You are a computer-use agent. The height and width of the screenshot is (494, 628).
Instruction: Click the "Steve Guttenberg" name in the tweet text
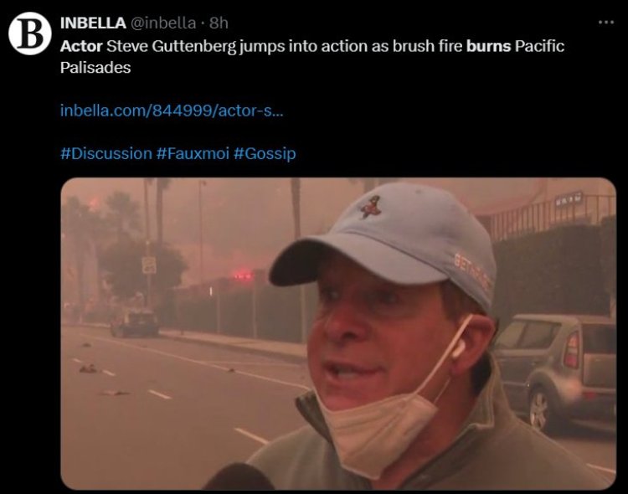(x=171, y=47)
